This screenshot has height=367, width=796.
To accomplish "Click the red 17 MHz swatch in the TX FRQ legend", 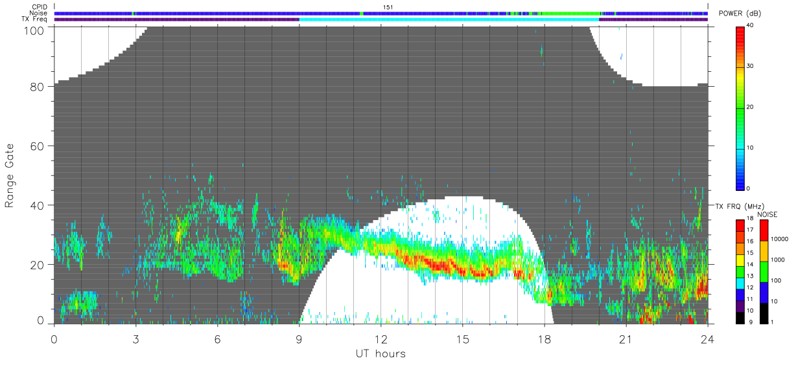I will tap(740, 225).
